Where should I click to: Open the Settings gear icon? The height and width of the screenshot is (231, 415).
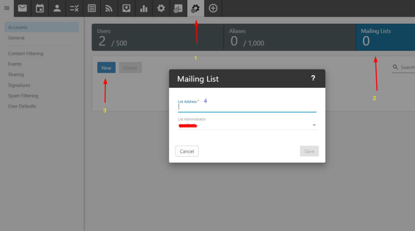coord(161,8)
